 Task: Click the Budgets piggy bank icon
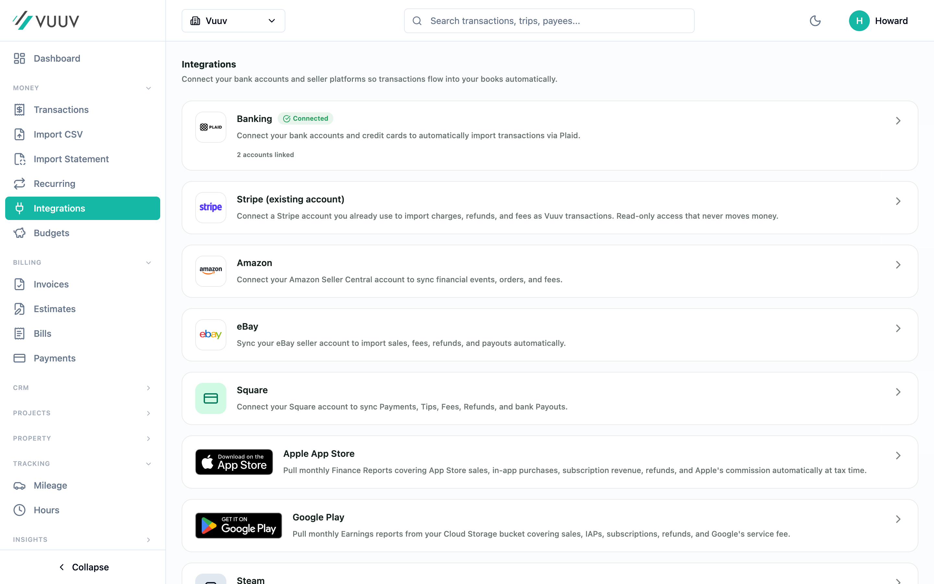click(19, 233)
